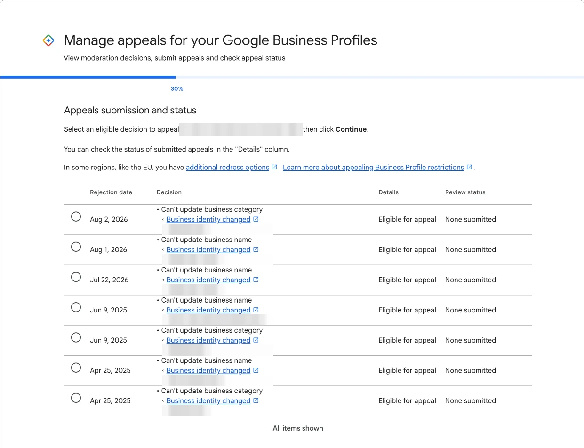This screenshot has height=448, width=584.
Task: Open 'Learn more about appealing Business Profile restrictions' link
Action: (373, 167)
